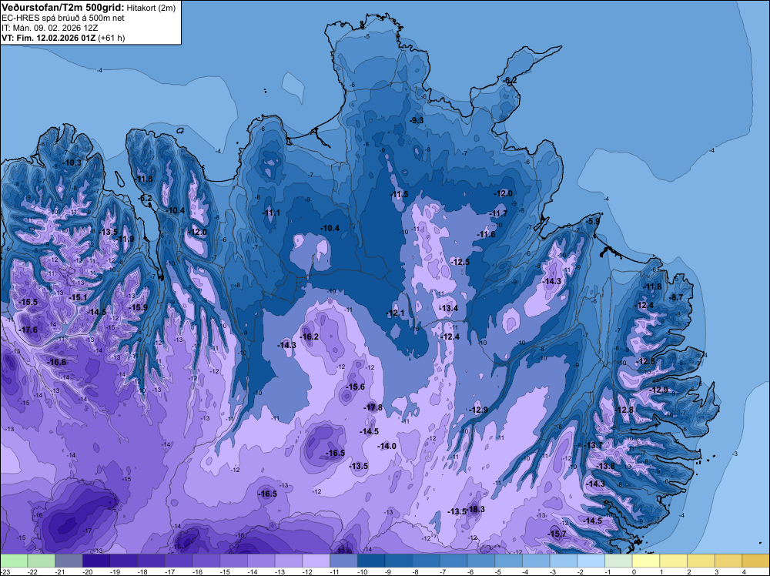Click the -16.6 temperature label

coord(56,363)
